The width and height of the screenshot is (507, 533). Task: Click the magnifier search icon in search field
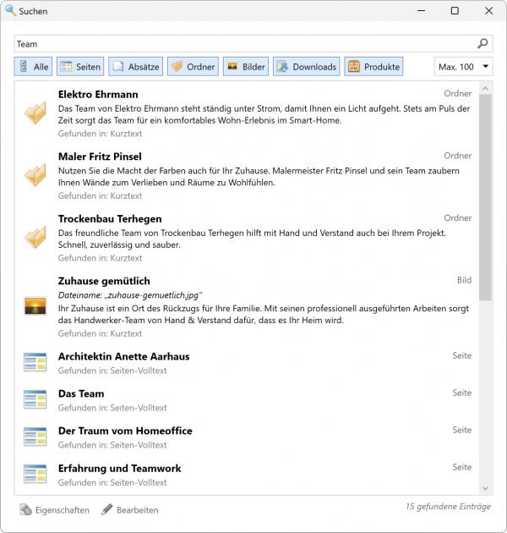click(x=482, y=44)
